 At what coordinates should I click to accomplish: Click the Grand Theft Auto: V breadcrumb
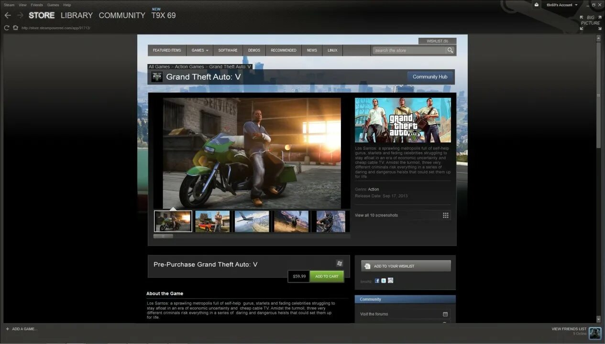pos(230,67)
